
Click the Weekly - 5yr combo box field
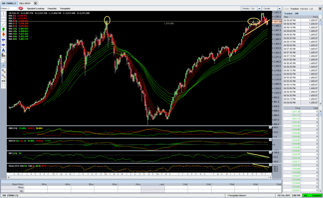249,8
